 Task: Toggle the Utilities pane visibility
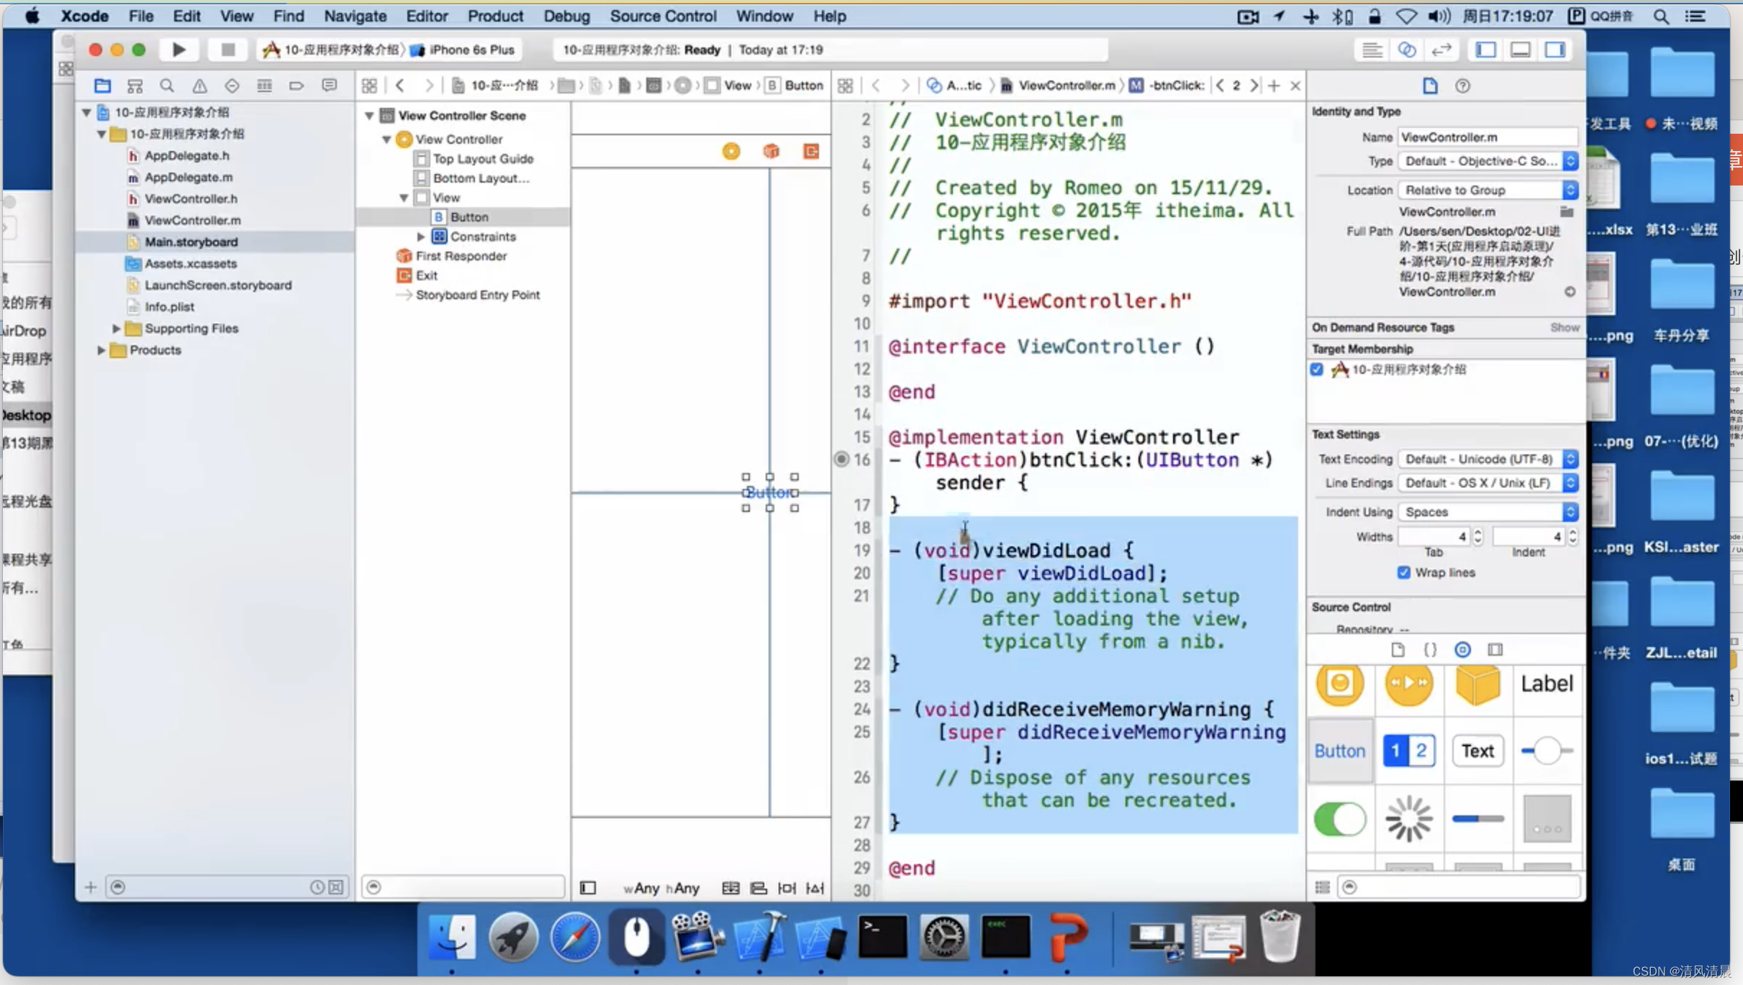coord(1555,50)
